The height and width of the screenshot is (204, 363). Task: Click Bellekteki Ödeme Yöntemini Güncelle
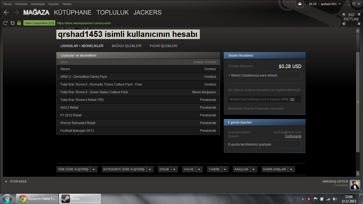pyautogui.click(x=256, y=109)
